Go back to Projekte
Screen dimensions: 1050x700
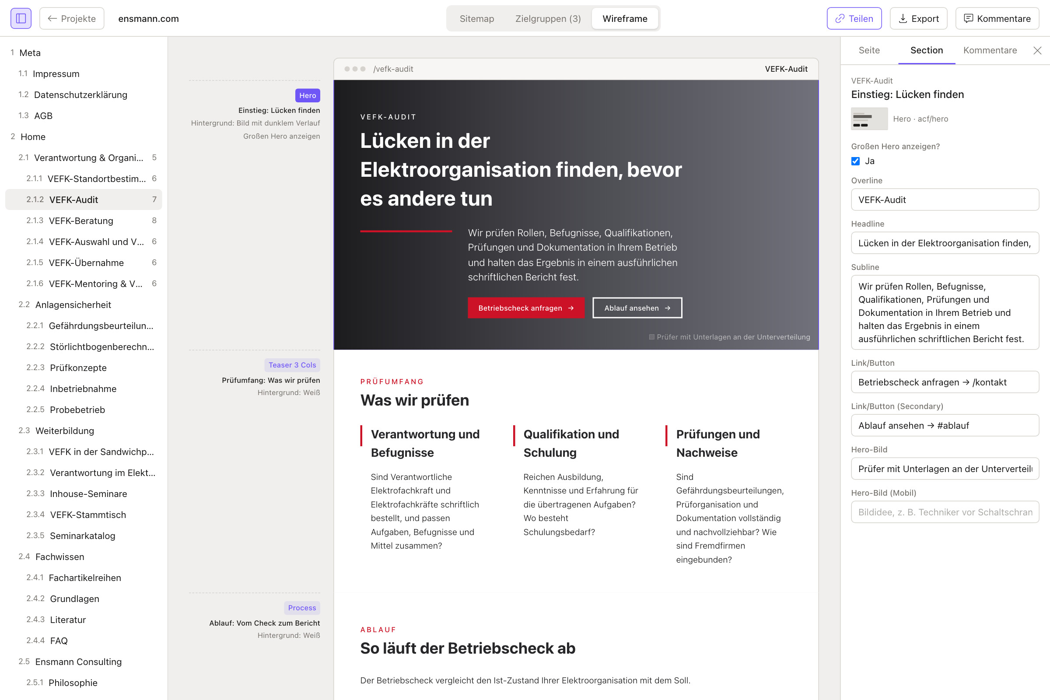coord(72,18)
